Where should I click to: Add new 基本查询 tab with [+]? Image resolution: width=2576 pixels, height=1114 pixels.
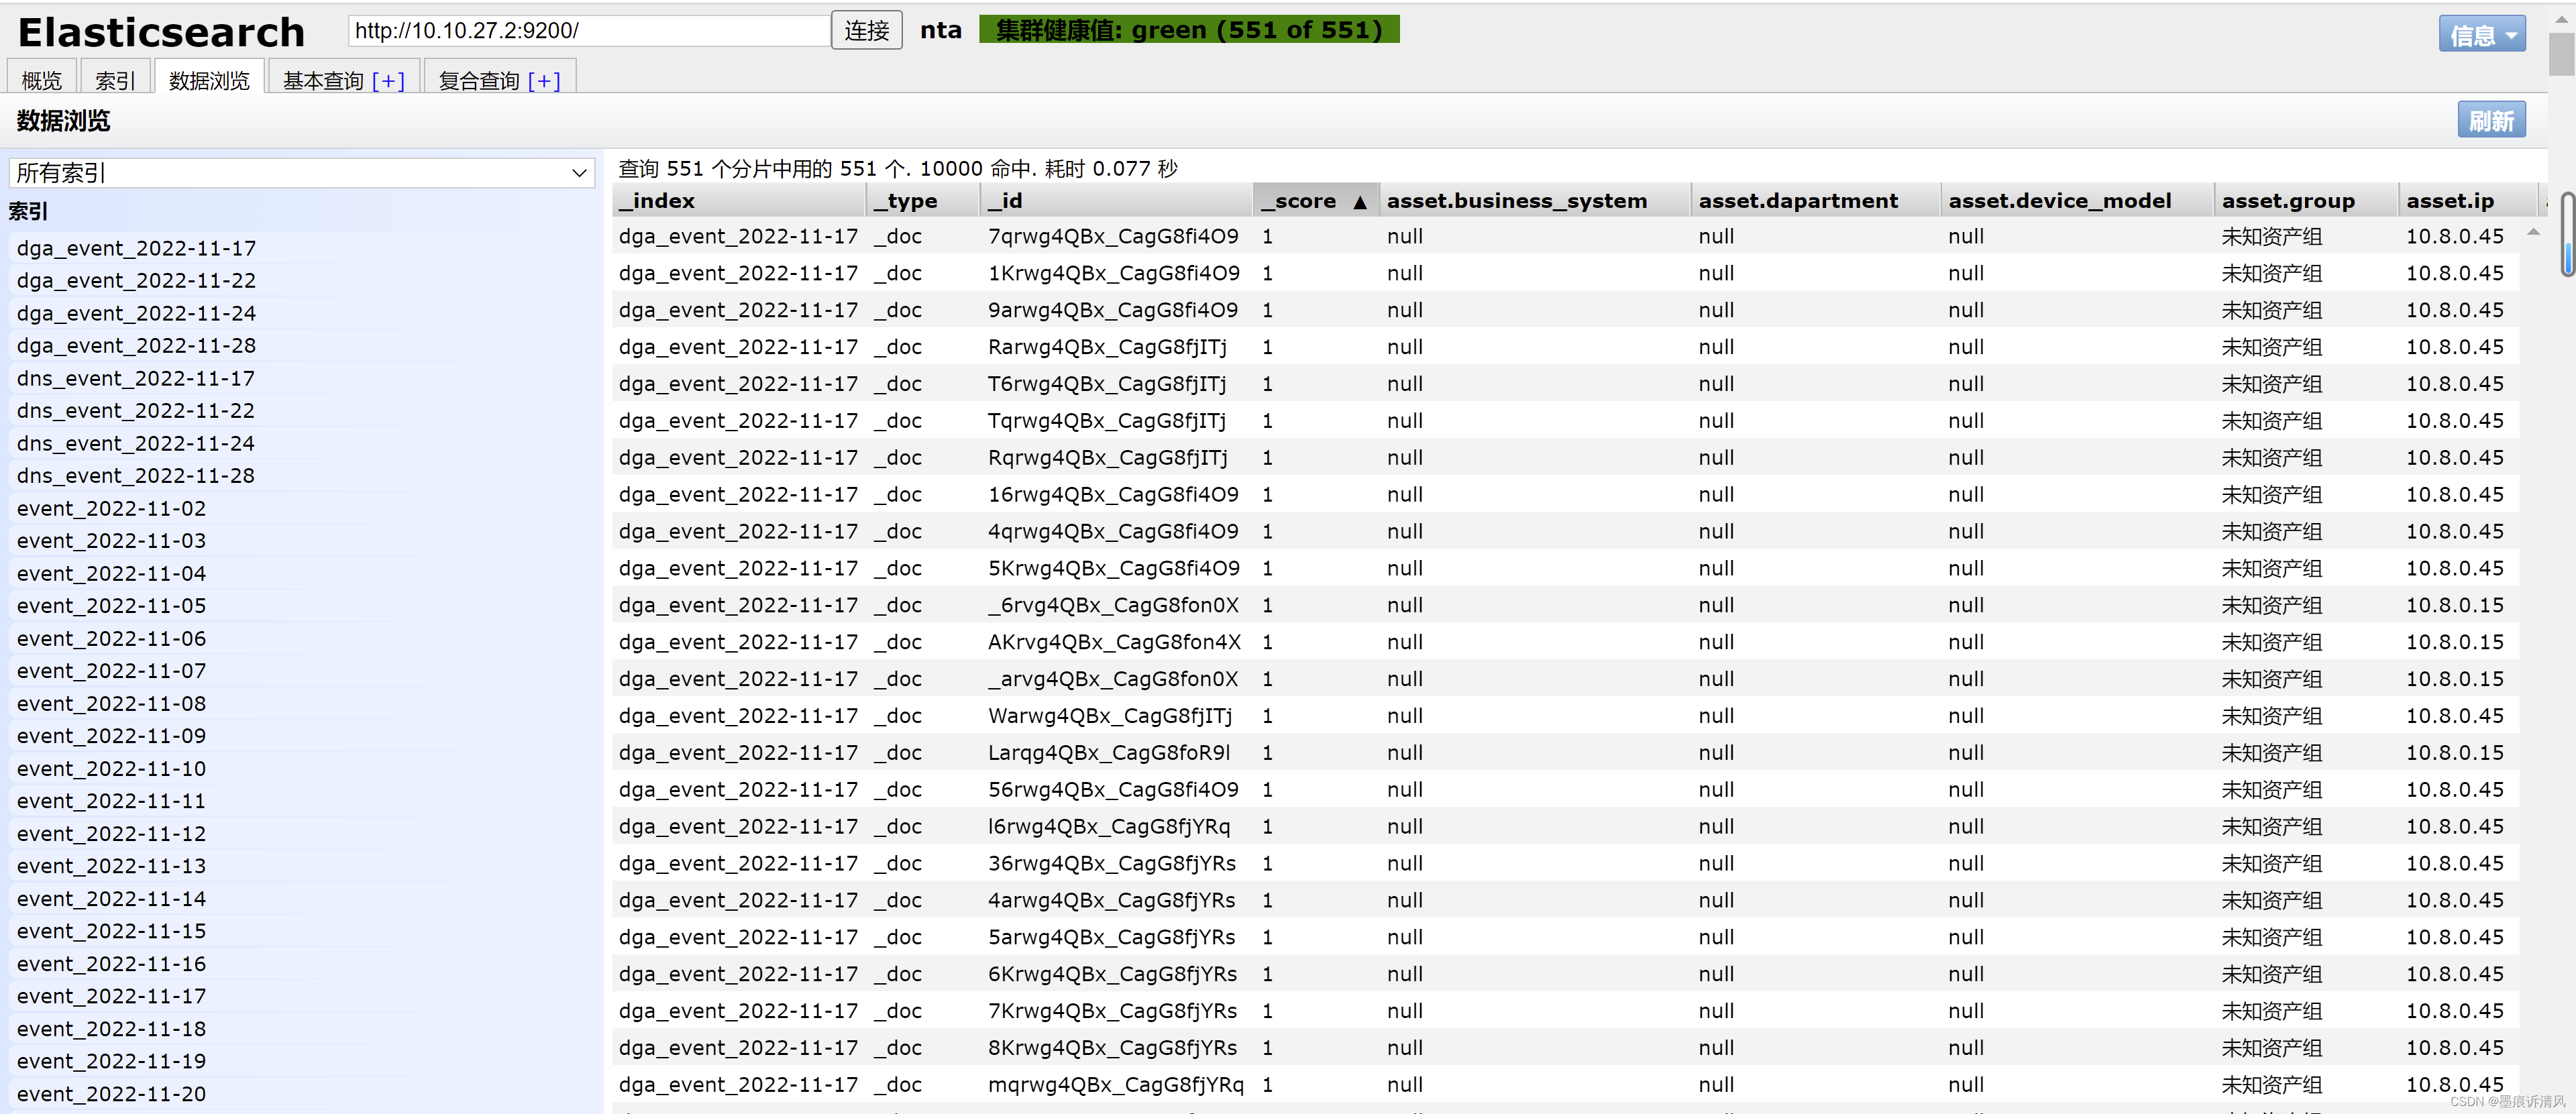(388, 81)
